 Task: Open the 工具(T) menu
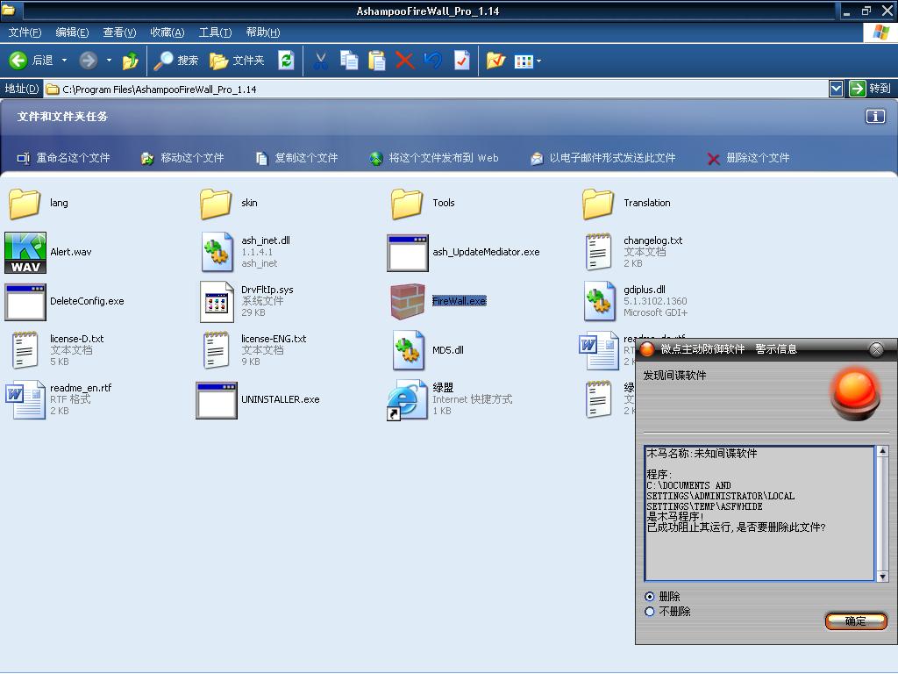(x=216, y=32)
